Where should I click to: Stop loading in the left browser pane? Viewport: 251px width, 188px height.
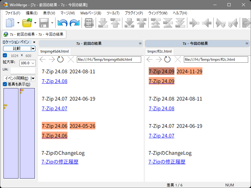tap(71, 60)
